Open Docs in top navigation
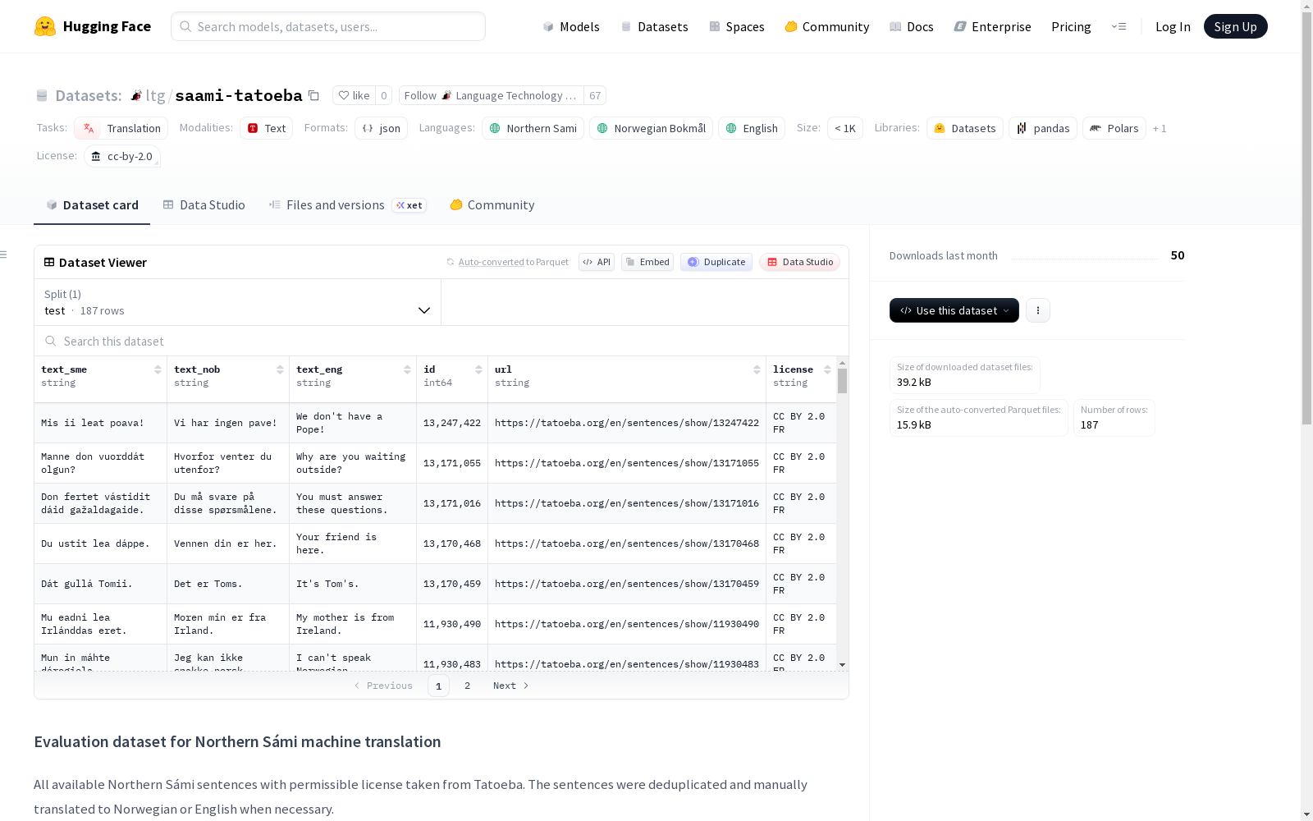1313x821 pixels. pyautogui.click(x=912, y=26)
